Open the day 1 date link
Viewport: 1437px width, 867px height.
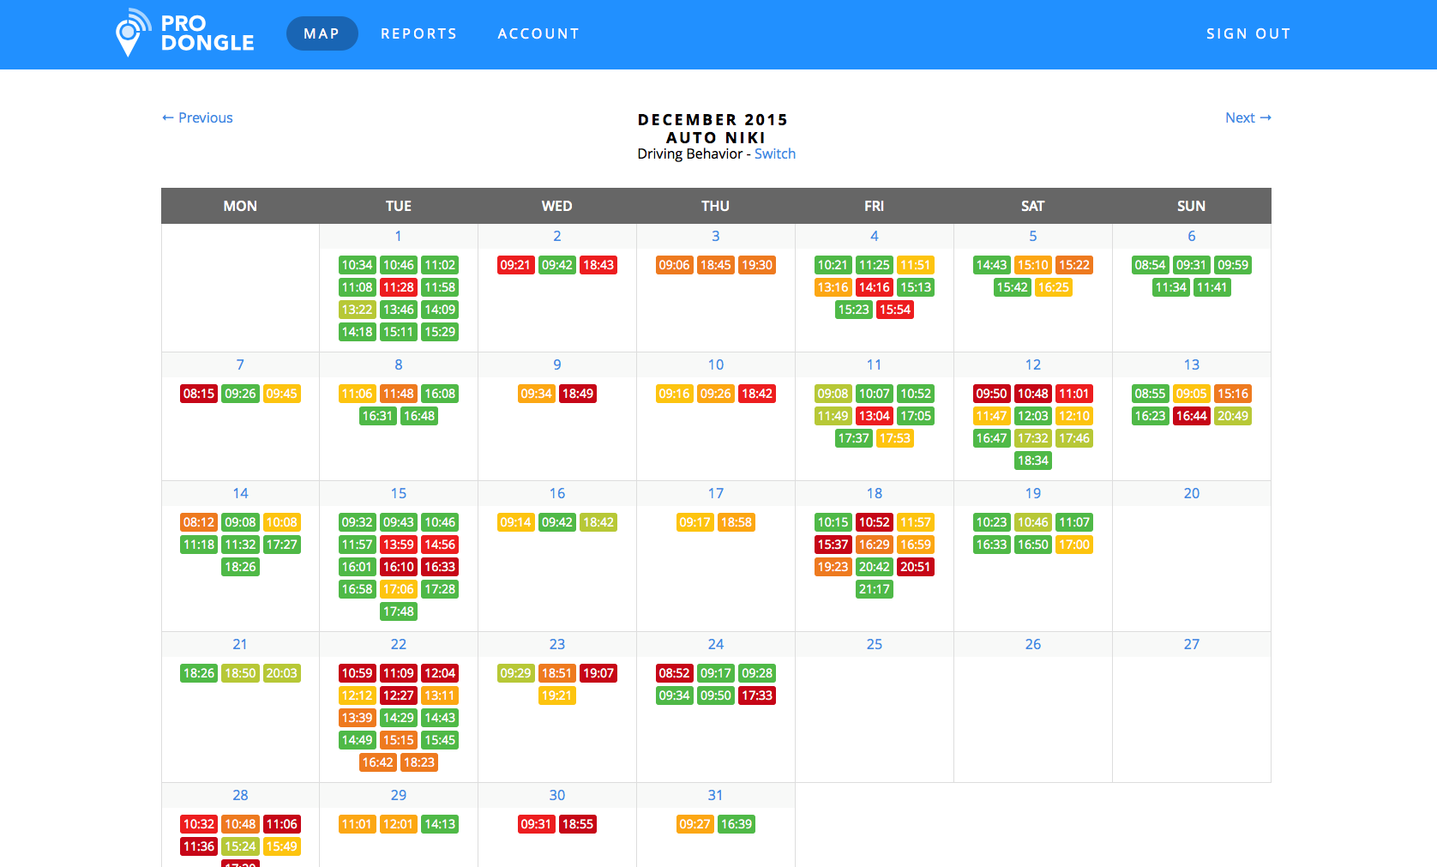[x=398, y=236]
